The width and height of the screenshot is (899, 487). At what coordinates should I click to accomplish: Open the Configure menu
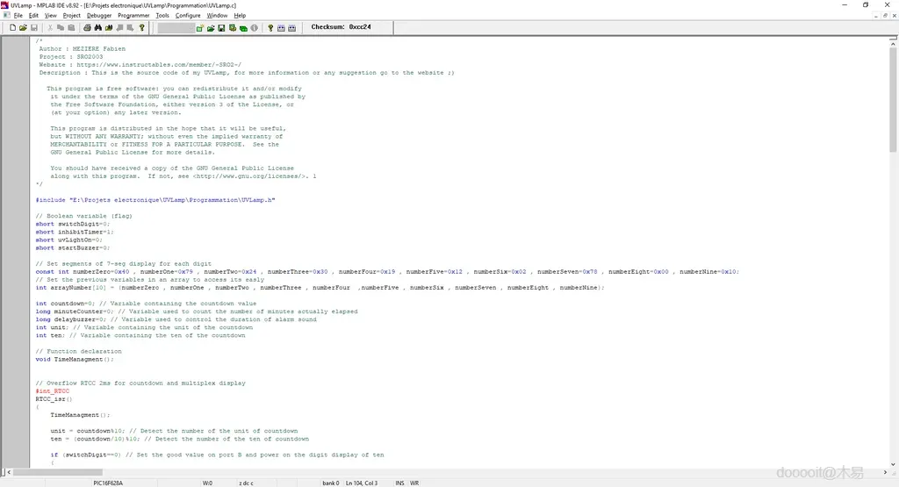[188, 15]
